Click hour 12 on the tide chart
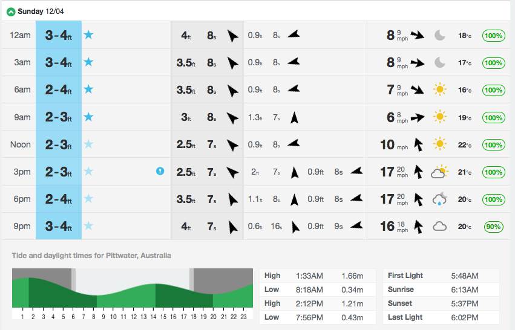Screen dimensions: 515x330 134,315
